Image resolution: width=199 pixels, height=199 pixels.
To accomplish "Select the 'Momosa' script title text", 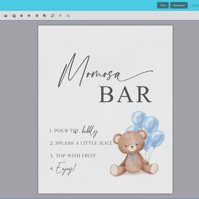I will [x=105, y=70].
